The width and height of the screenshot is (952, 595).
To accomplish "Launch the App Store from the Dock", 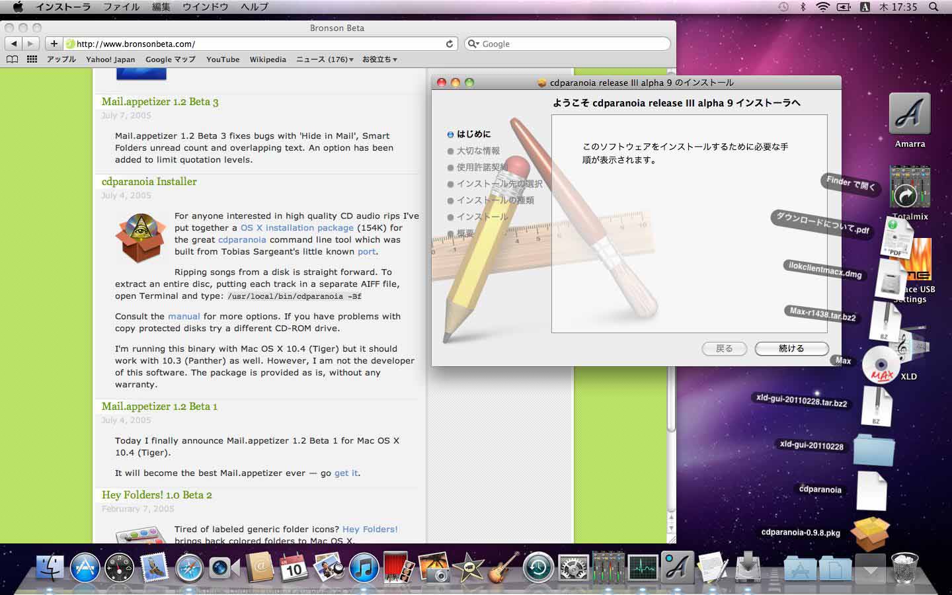I will (85, 567).
